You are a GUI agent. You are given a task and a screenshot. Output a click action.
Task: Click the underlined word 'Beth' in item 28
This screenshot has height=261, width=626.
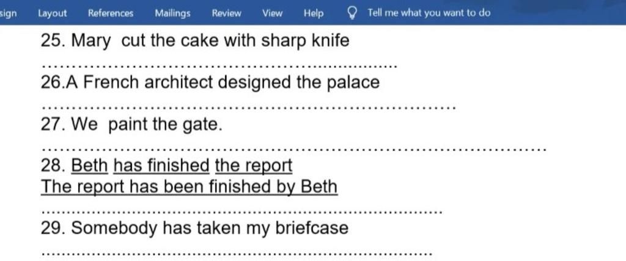89,165
